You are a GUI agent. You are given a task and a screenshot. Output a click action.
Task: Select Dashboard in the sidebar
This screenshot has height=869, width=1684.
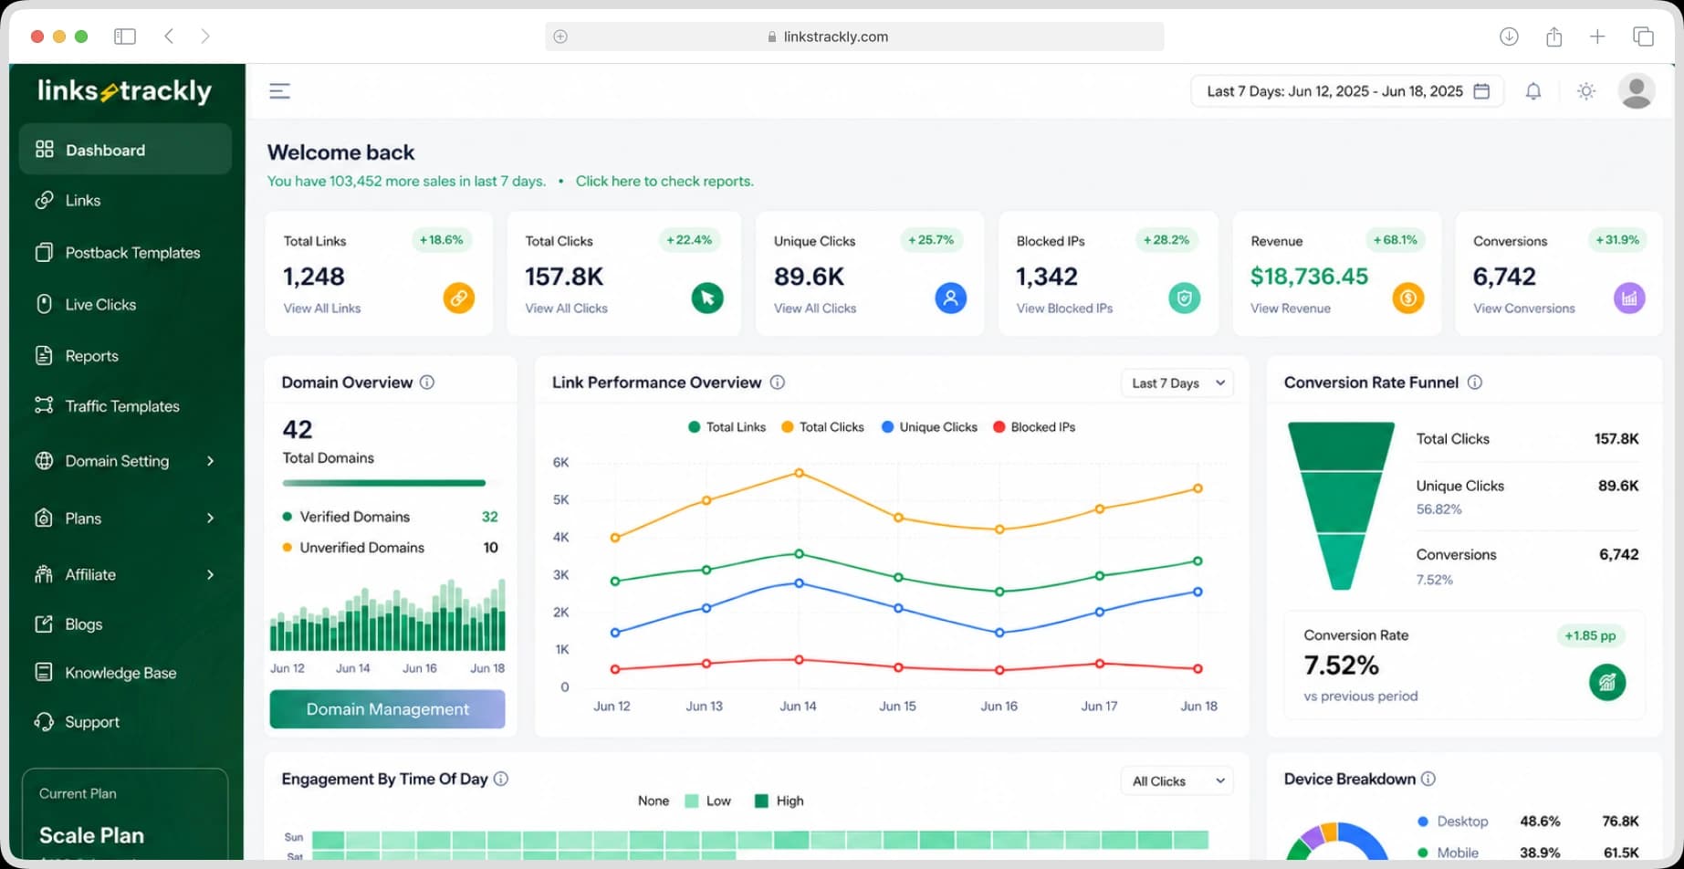125,150
